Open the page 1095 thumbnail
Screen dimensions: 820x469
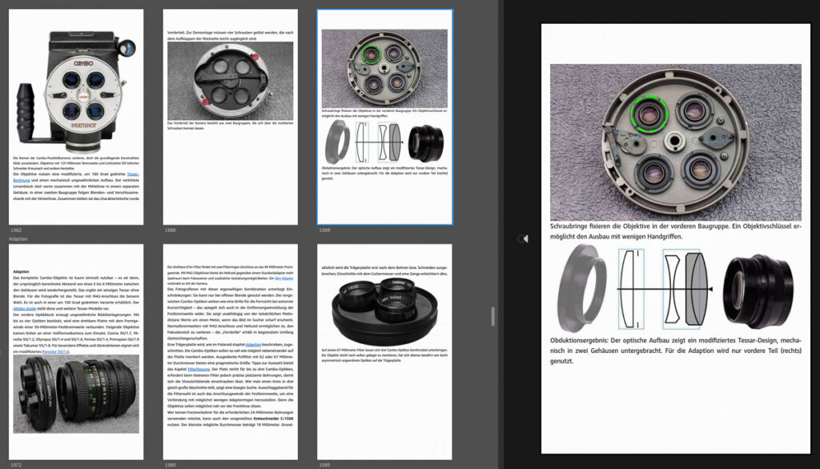385,352
